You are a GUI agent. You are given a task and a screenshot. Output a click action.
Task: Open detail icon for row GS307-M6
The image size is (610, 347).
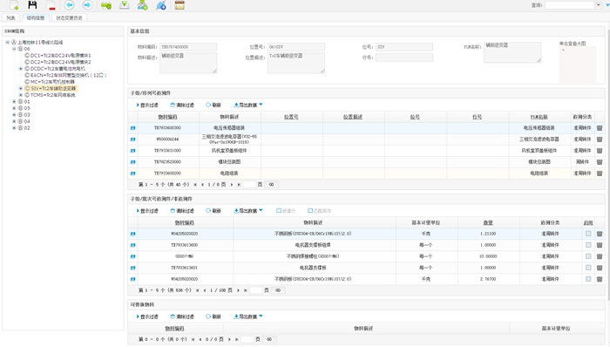click(x=133, y=256)
